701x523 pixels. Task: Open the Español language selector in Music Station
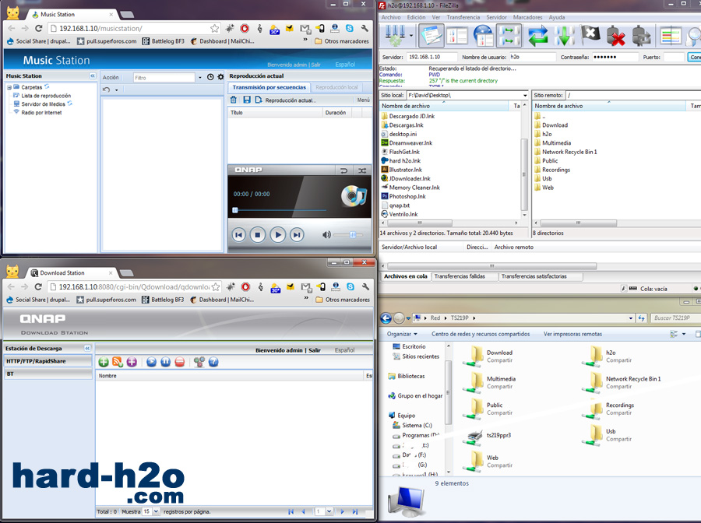pos(345,65)
